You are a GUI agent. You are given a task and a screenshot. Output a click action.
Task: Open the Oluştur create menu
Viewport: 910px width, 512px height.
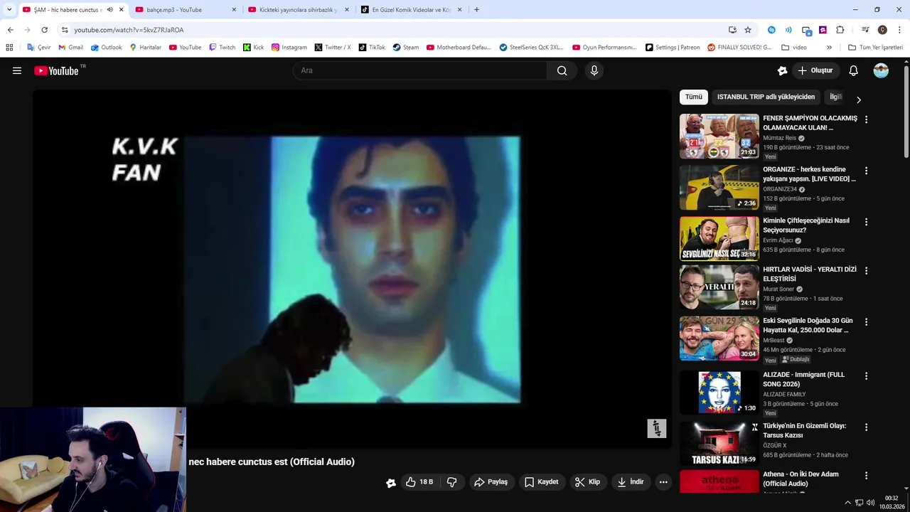point(815,70)
